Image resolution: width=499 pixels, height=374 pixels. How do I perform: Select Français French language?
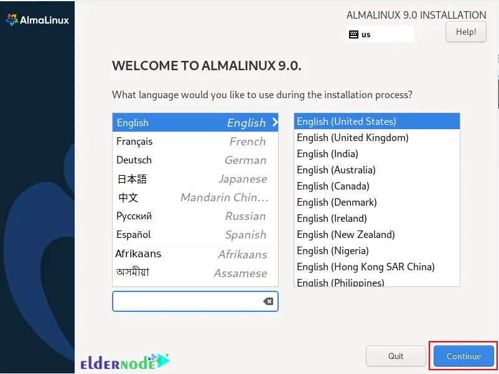click(195, 141)
